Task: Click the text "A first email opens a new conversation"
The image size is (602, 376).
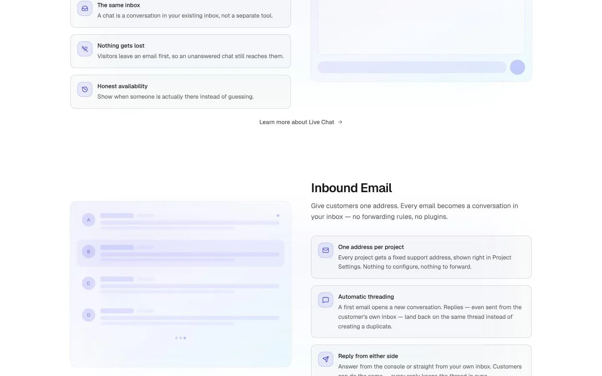Action: pos(389,307)
